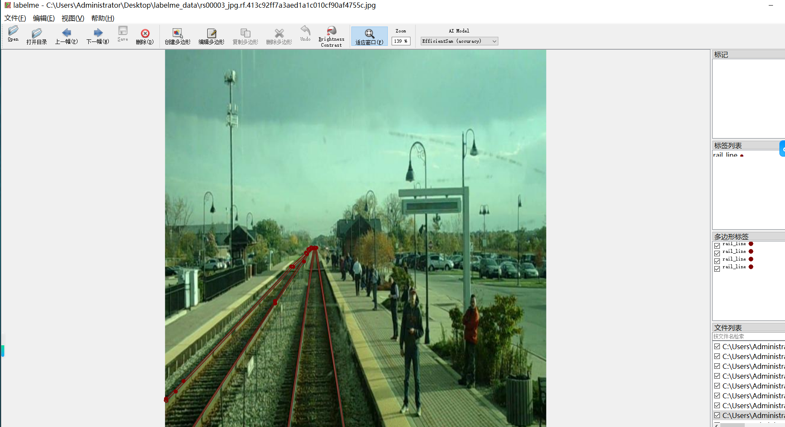Click the 标签列表 panel title
785x427 pixels.
(x=728, y=145)
